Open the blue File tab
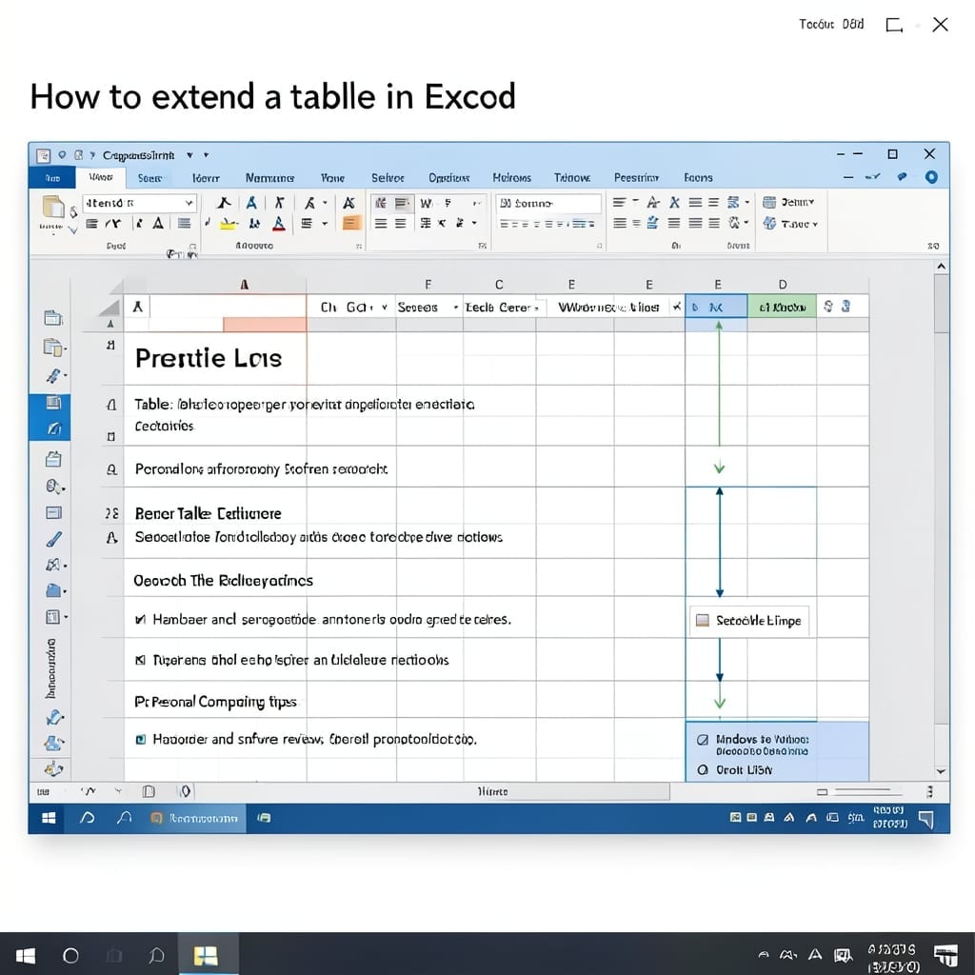 tap(52, 178)
